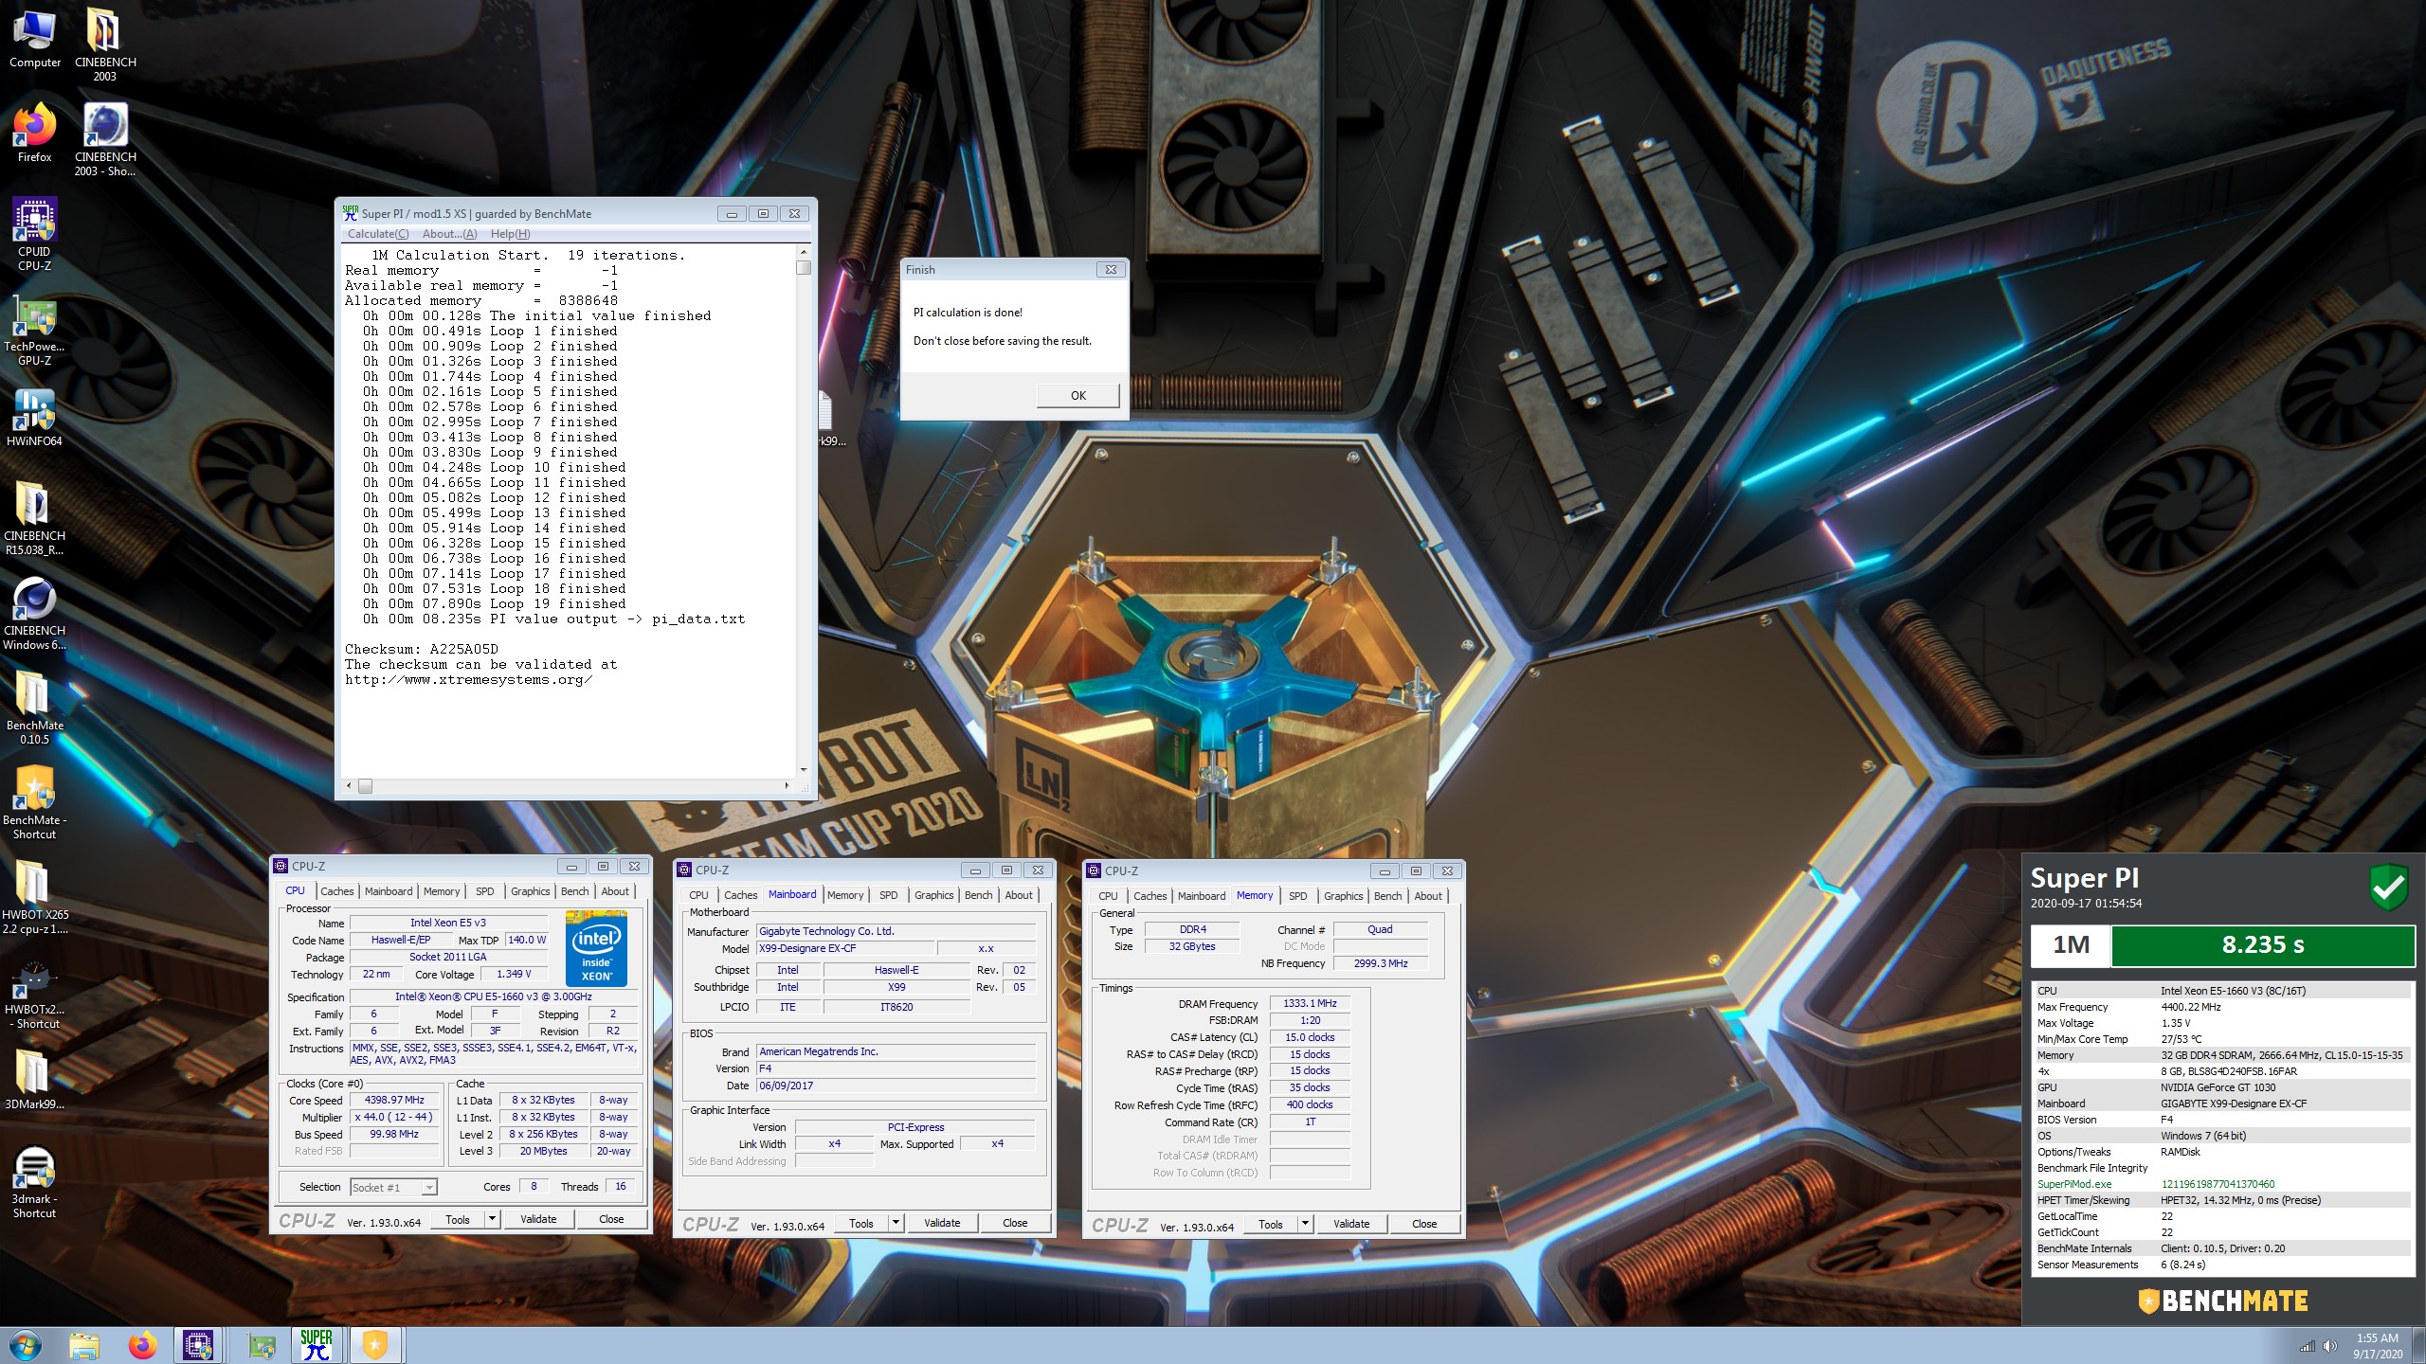Click Super PI horizontal scrollbar left arrow
Viewport: 2426px width, 1364px height.
(x=348, y=786)
